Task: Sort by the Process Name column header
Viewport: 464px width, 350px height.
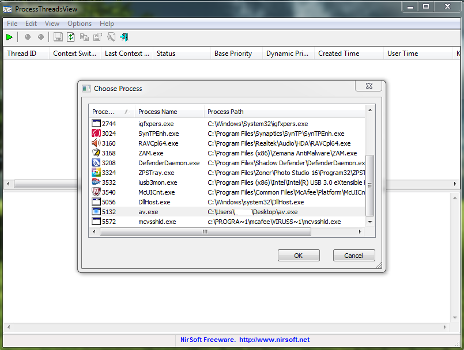Action: click(x=169, y=112)
